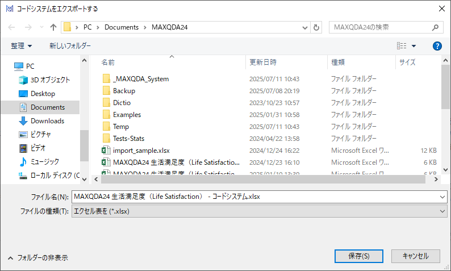Click the folder icon in address bar

67,27
